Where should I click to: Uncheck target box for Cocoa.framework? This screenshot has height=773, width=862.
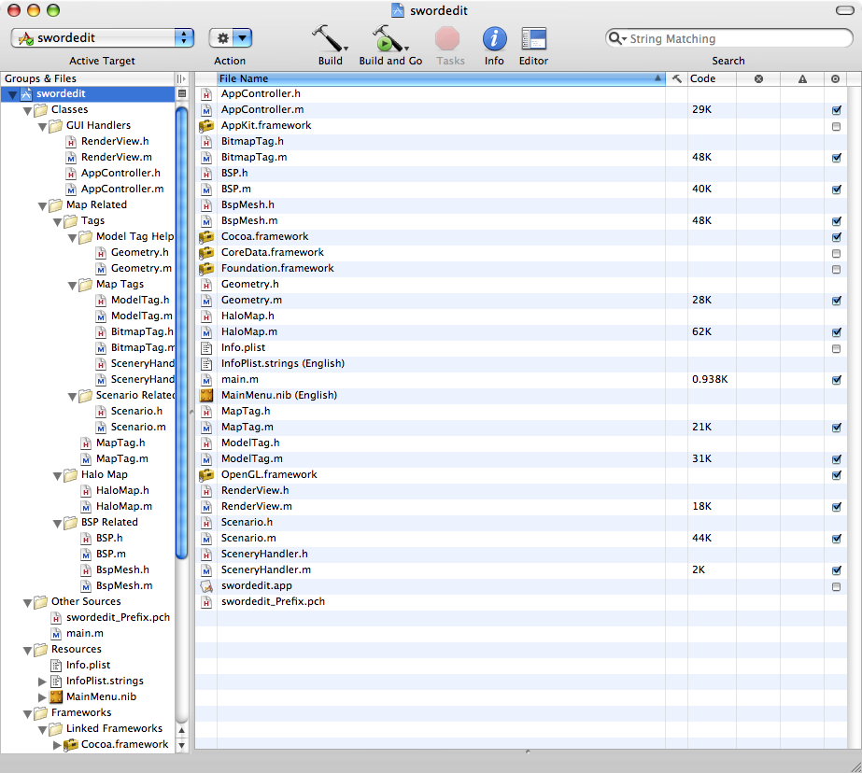click(837, 237)
